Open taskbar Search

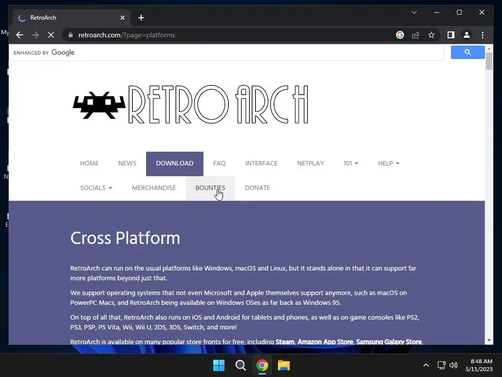[x=240, y=365]
